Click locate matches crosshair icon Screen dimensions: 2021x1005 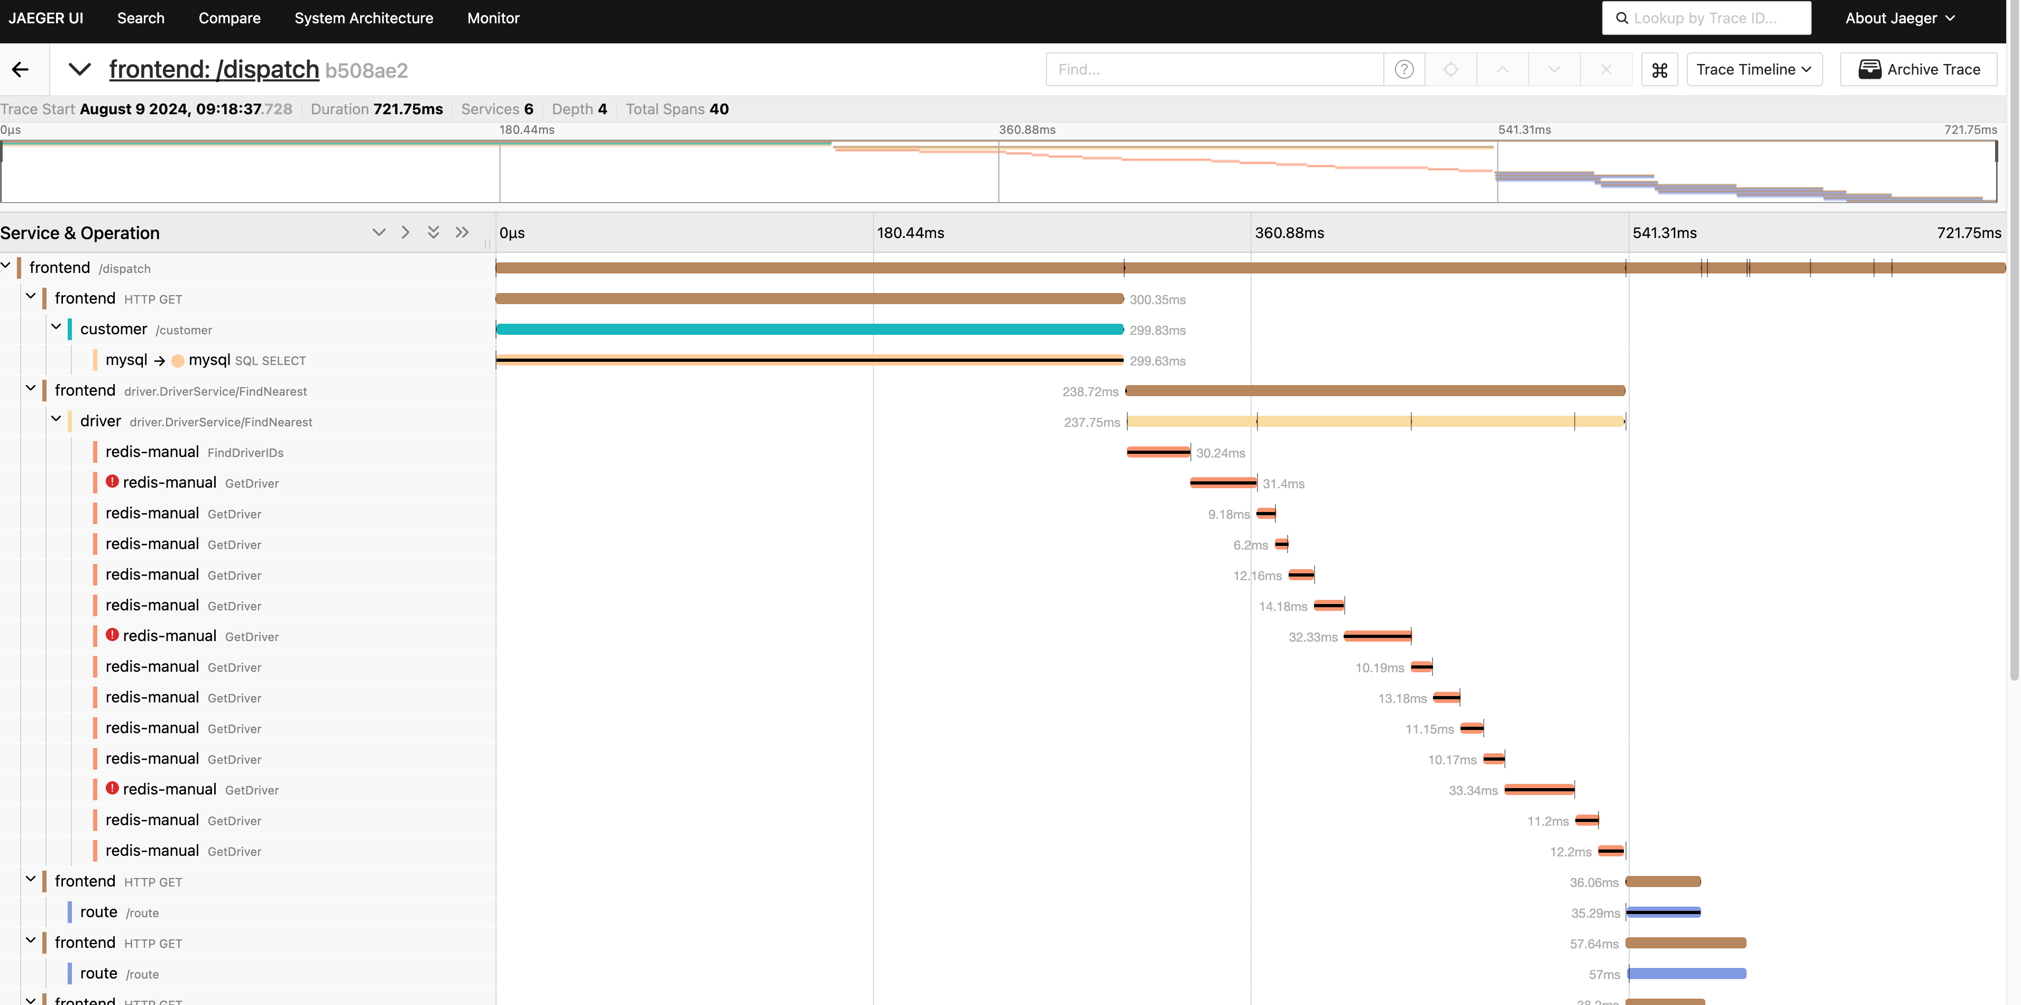[1450, 70]
